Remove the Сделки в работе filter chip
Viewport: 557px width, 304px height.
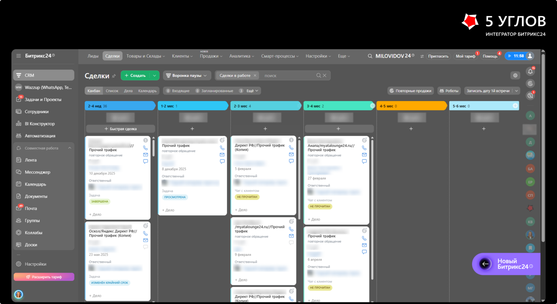(x=255, y=76)
